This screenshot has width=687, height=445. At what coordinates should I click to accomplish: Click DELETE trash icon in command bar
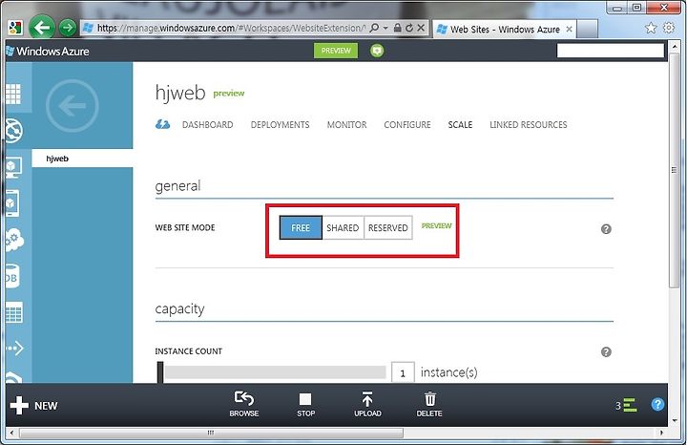[x=429, y=404]
